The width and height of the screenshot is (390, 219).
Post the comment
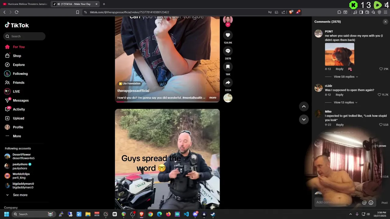coord(385,203)
